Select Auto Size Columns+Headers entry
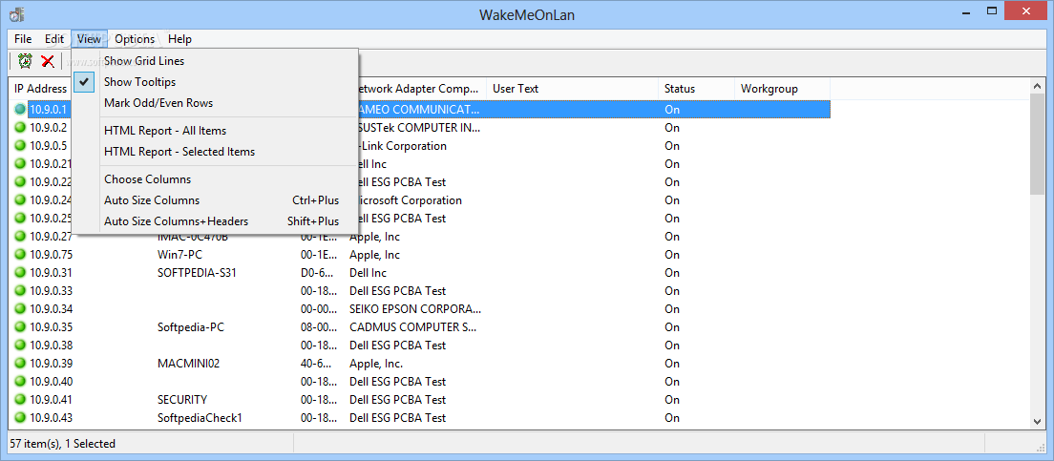The width and height of the screenshot is (1054, 461). [176, 221]
